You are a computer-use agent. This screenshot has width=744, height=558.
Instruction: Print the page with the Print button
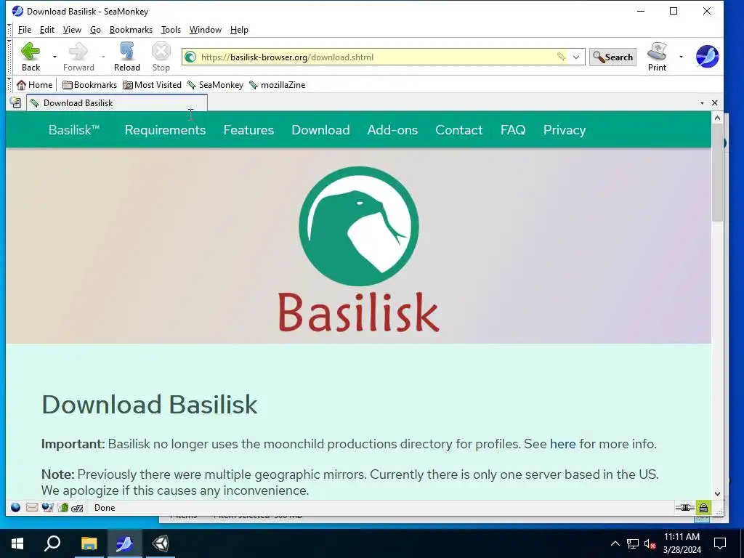(657, 57)
